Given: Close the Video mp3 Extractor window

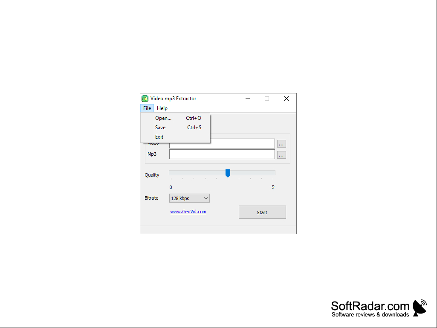Looking at the screenshot, I should coord(286,99).
